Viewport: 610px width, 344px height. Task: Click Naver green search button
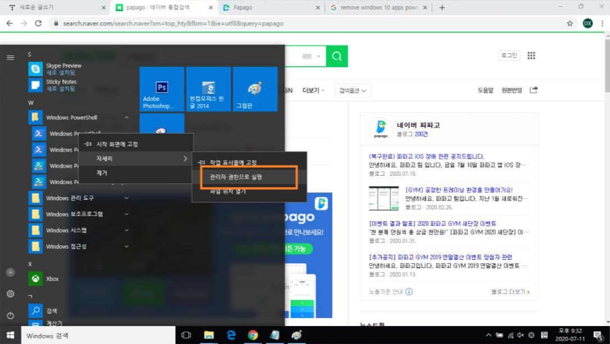[x=337, y=56]
